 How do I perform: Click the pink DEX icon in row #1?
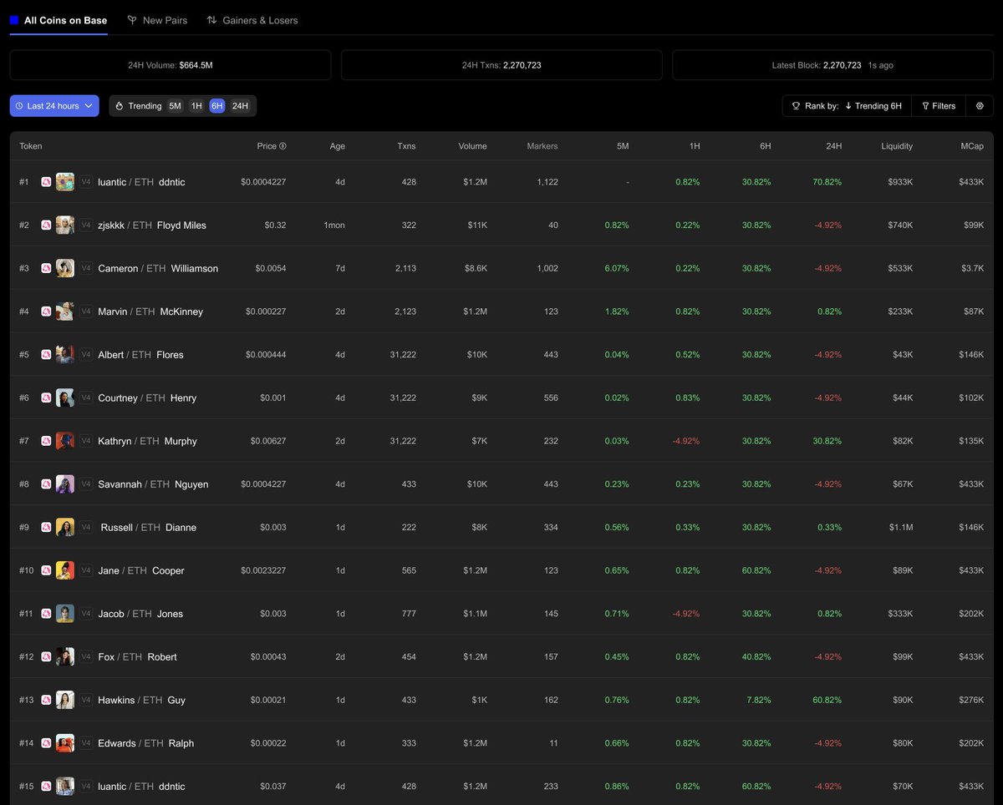click(47, 182)
